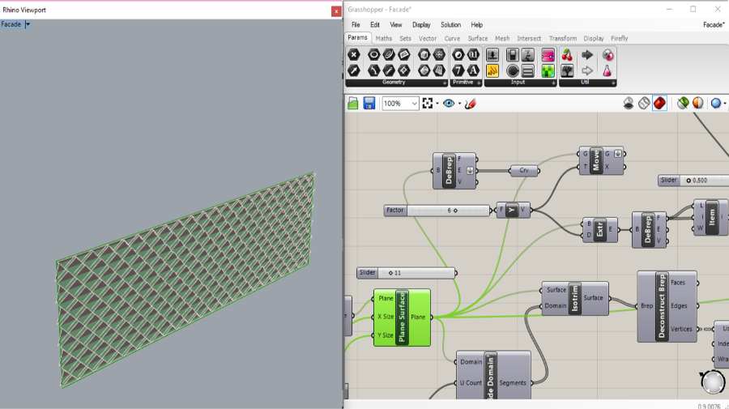Select the cherries Cluster icon in Util
This screenshot has height=409, width=729.
(567, 55)
